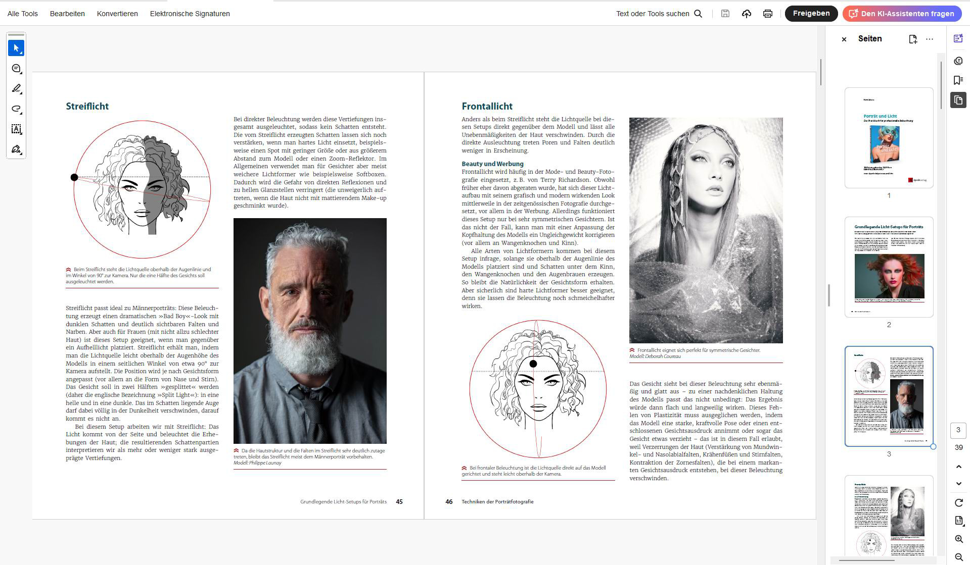This screenshot has height=565, width=970.
Task: Open the fill and sign pen tool
Action: (x=16, y=149)
